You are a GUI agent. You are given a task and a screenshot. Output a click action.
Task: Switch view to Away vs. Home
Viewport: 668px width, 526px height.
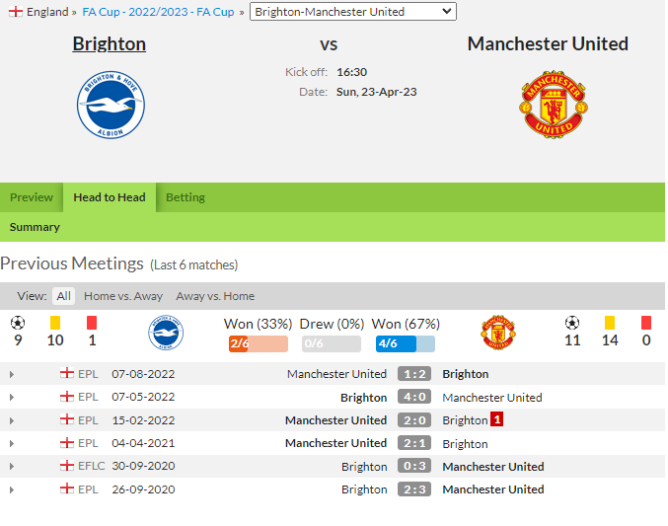[215, 296]
